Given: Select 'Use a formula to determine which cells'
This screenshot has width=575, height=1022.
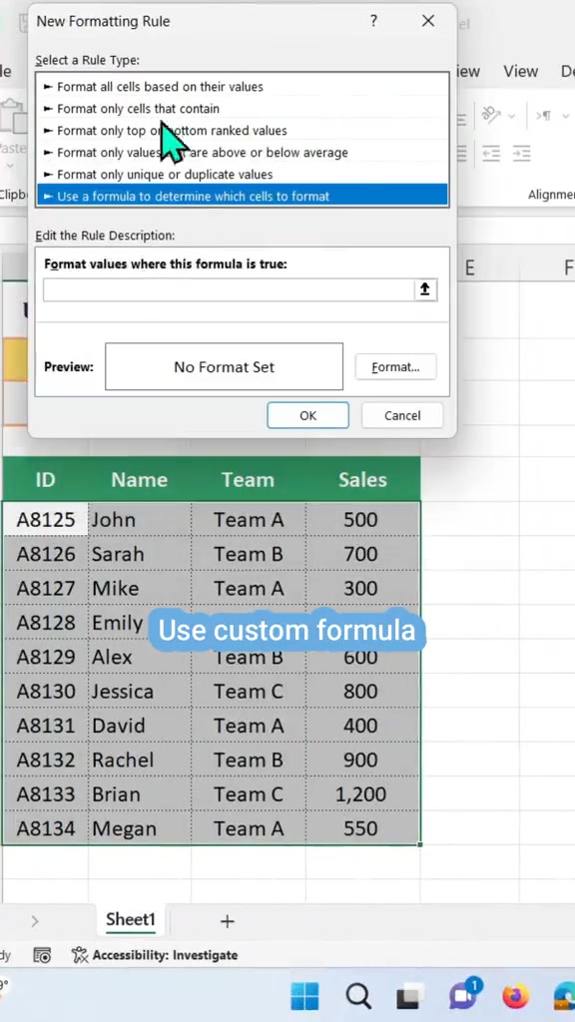Looking at the screenshot, I should point(243,197).
